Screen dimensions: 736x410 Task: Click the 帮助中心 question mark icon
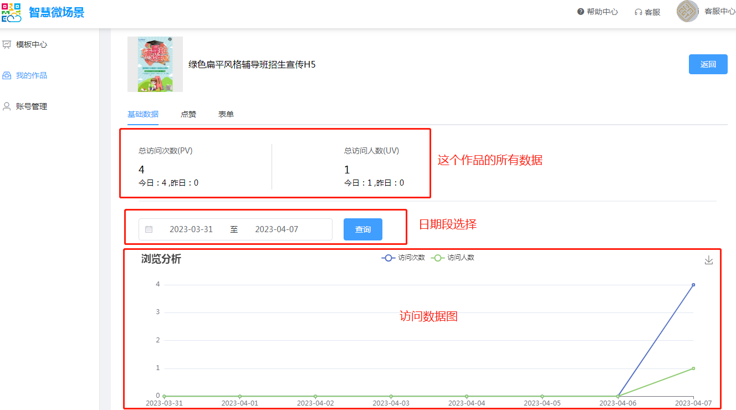(581, 12)
